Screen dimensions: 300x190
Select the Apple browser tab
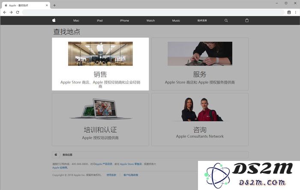[x=26, y=5]
